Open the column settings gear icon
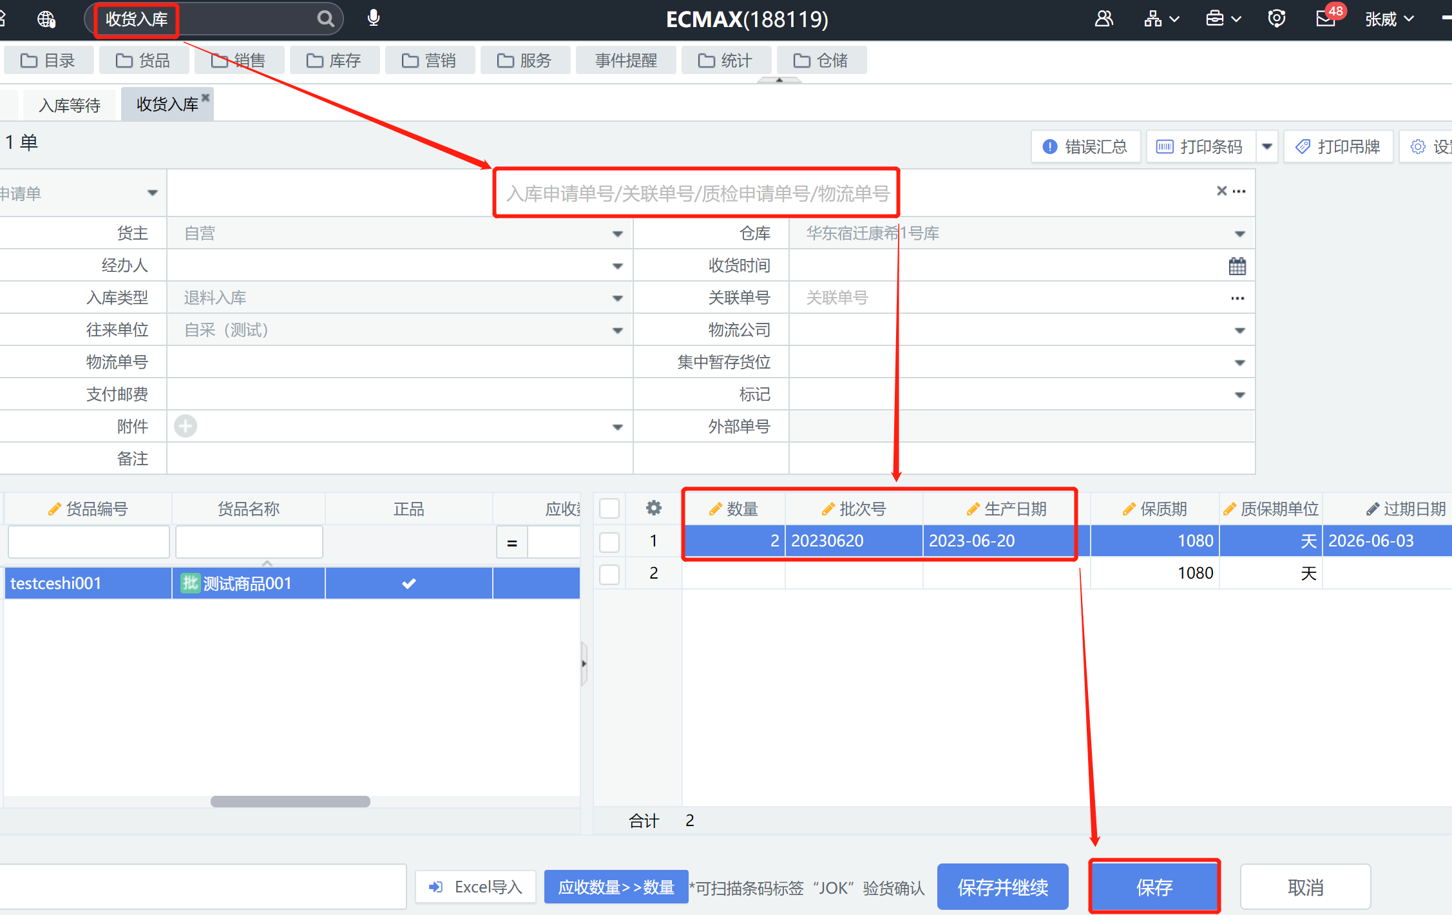 click(653, 508)
